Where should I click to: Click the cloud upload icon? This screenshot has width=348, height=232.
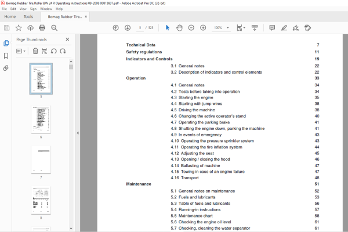click(30, 28)
